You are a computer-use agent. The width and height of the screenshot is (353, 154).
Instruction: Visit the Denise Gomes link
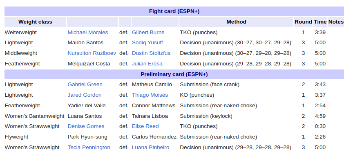pyautogui.click(x=86, y=126)
